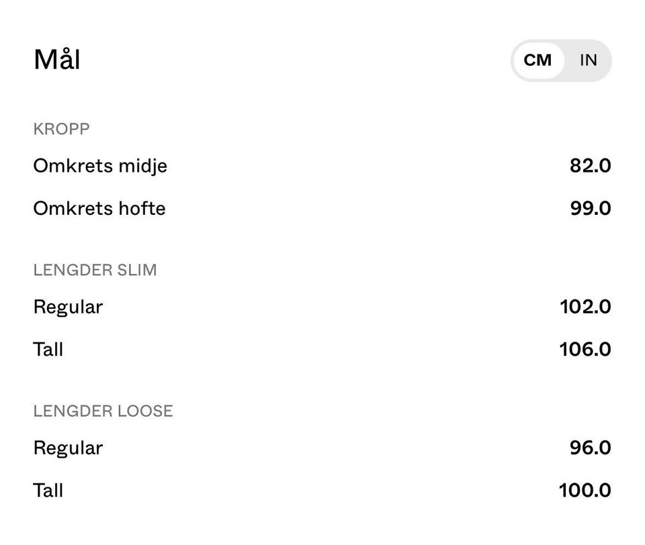
Task: Click the LENGDER LOOSE section label
Action: pos(103,411)
